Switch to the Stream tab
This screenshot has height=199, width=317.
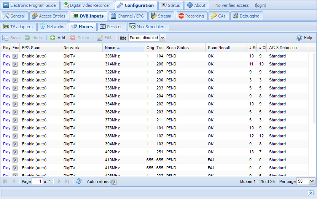click(x=161, y=16)
